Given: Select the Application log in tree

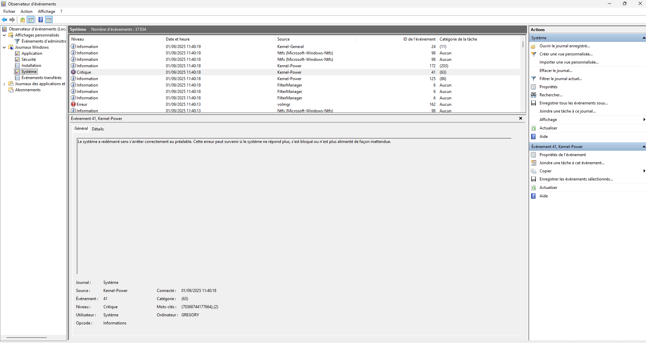Looking at the screenshot, I should (x=32, y=53).
